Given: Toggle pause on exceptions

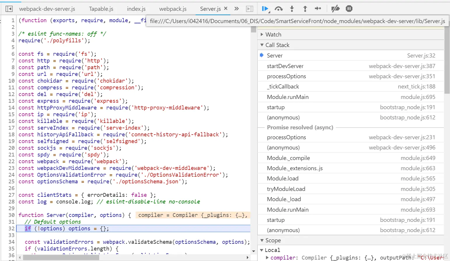Looking at the screenshot, I should click(x=349, y=9).
